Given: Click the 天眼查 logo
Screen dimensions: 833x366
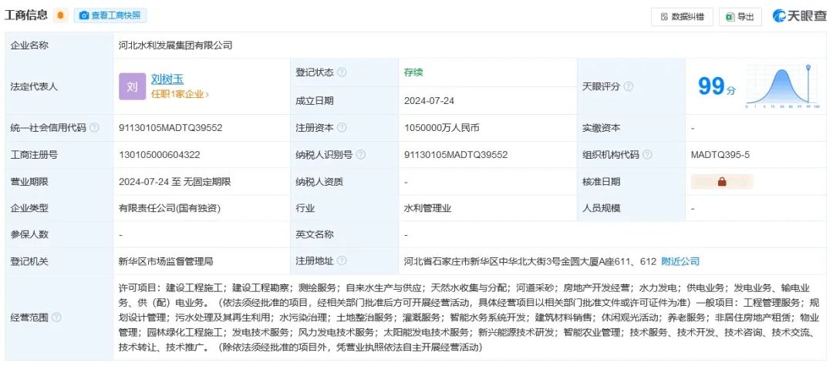Looking at the screenshot, I should tap(799, 16).
